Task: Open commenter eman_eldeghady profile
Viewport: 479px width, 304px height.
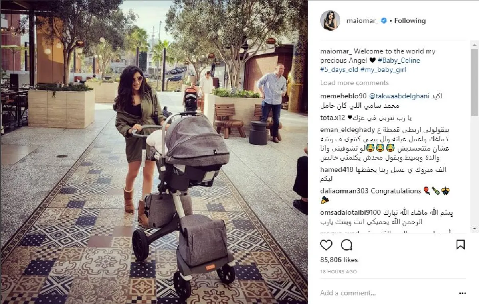Action: [347, 130]
